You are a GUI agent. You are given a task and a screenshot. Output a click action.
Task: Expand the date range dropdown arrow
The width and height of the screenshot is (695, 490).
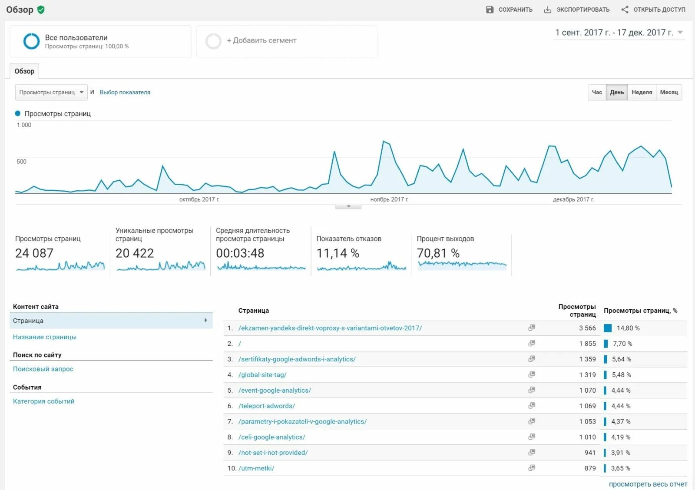click(x=680, y=33)
